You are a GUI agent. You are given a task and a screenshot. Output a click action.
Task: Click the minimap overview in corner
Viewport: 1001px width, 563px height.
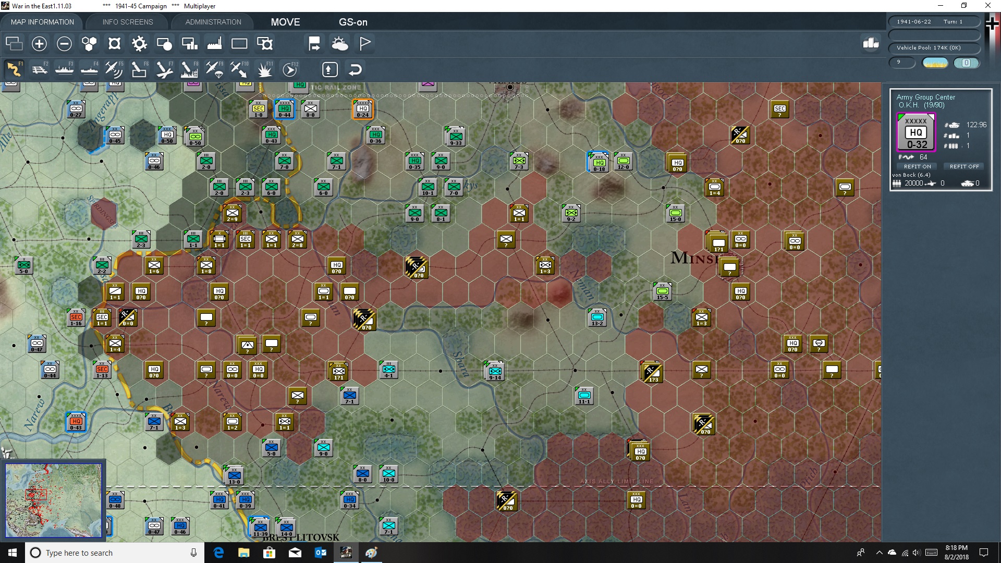(x=53, y=500)
